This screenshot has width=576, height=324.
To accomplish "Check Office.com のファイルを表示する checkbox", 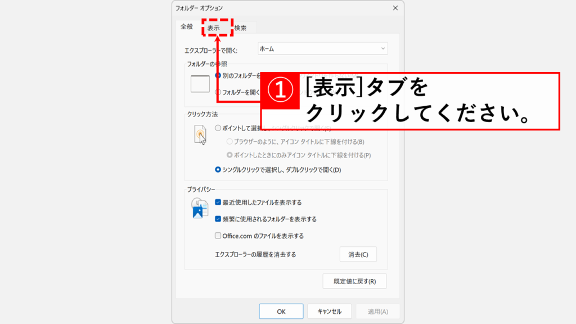I will (218, 236).
